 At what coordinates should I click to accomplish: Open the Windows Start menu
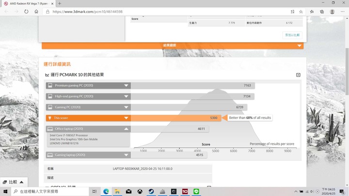[x=5, y=191]
